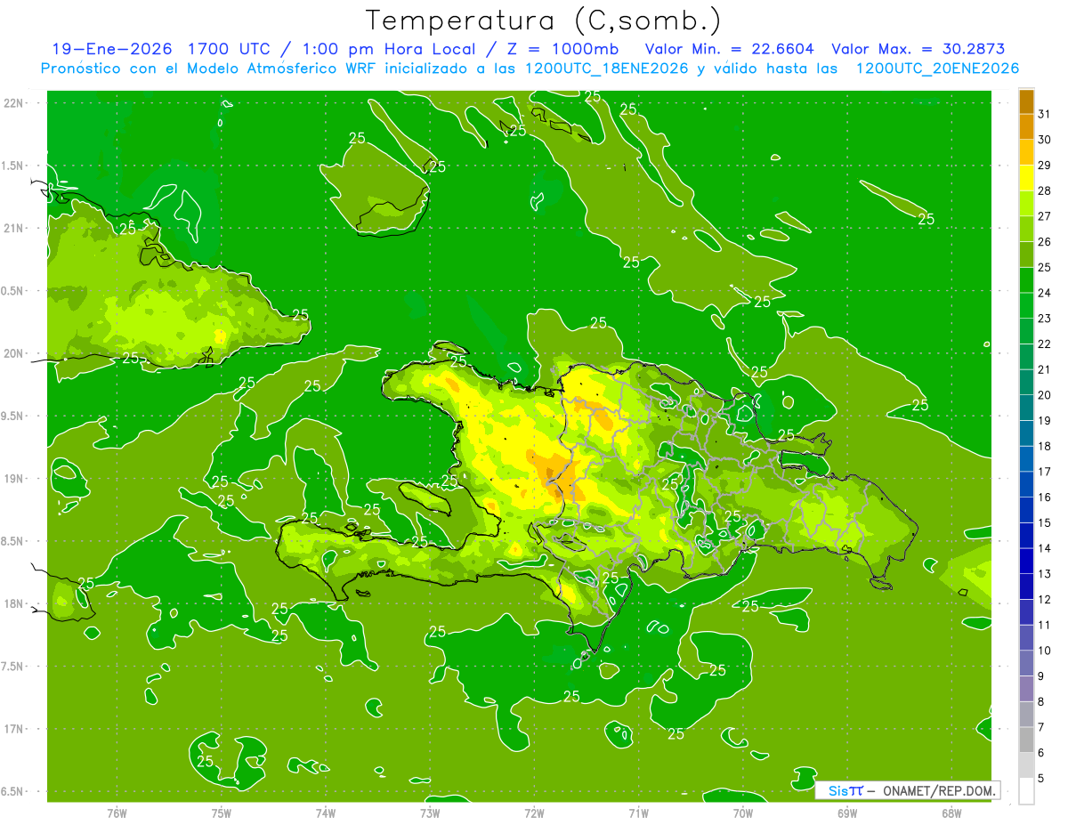Click the "24" legend label

1045,293
